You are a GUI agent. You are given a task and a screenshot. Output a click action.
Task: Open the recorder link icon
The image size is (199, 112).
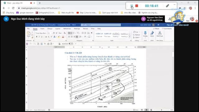pos(167,6)
